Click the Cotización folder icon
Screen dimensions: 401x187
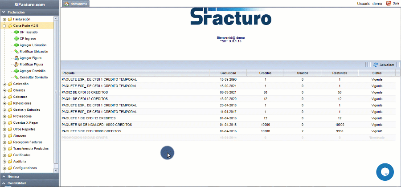click(10, 84)
